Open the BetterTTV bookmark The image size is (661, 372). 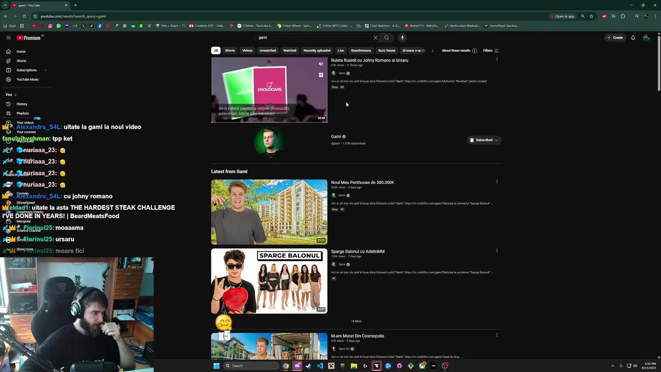click(x=421, y=26)
